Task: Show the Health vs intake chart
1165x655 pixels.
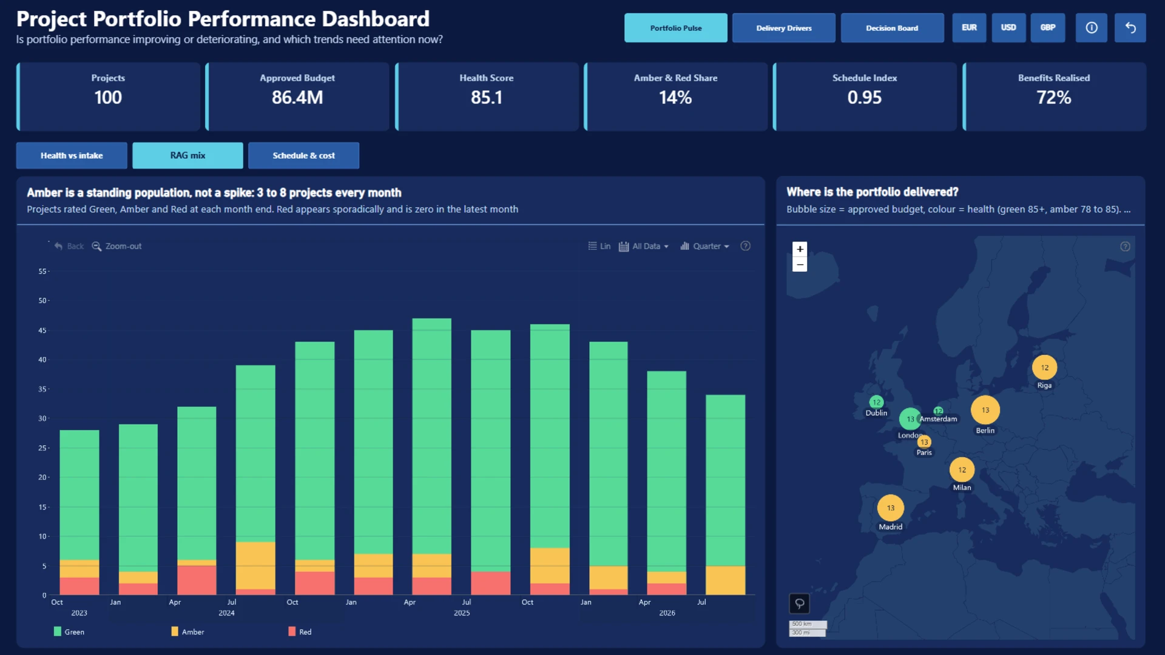Action: coord(72,156)
